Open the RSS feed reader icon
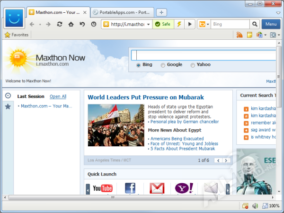284x213 pixels. click(x=240, y=35)
